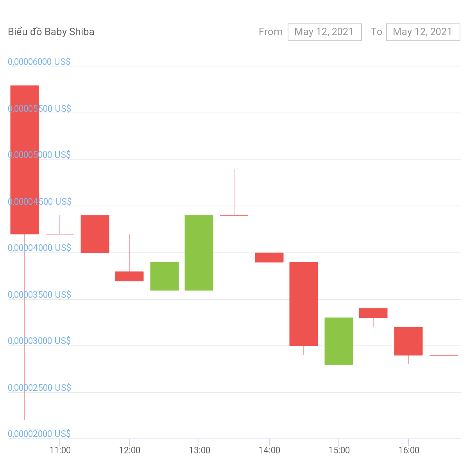469x469 pixels.
Task: Click the 16:00 time axis label
Action: click(x=409, y=450)
